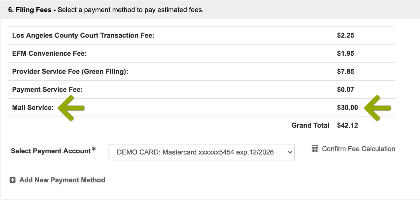This screenshot has width=420, height=200.
Task: Click the plus icon for adding payment method
Action: point(13,180)
